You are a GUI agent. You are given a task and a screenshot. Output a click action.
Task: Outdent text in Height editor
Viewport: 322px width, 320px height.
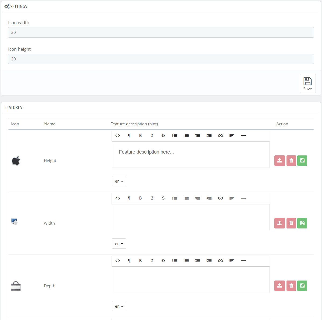coord(198,136)
